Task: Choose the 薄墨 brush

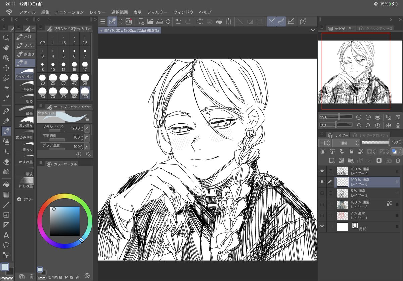Action: tap(25, 110)
